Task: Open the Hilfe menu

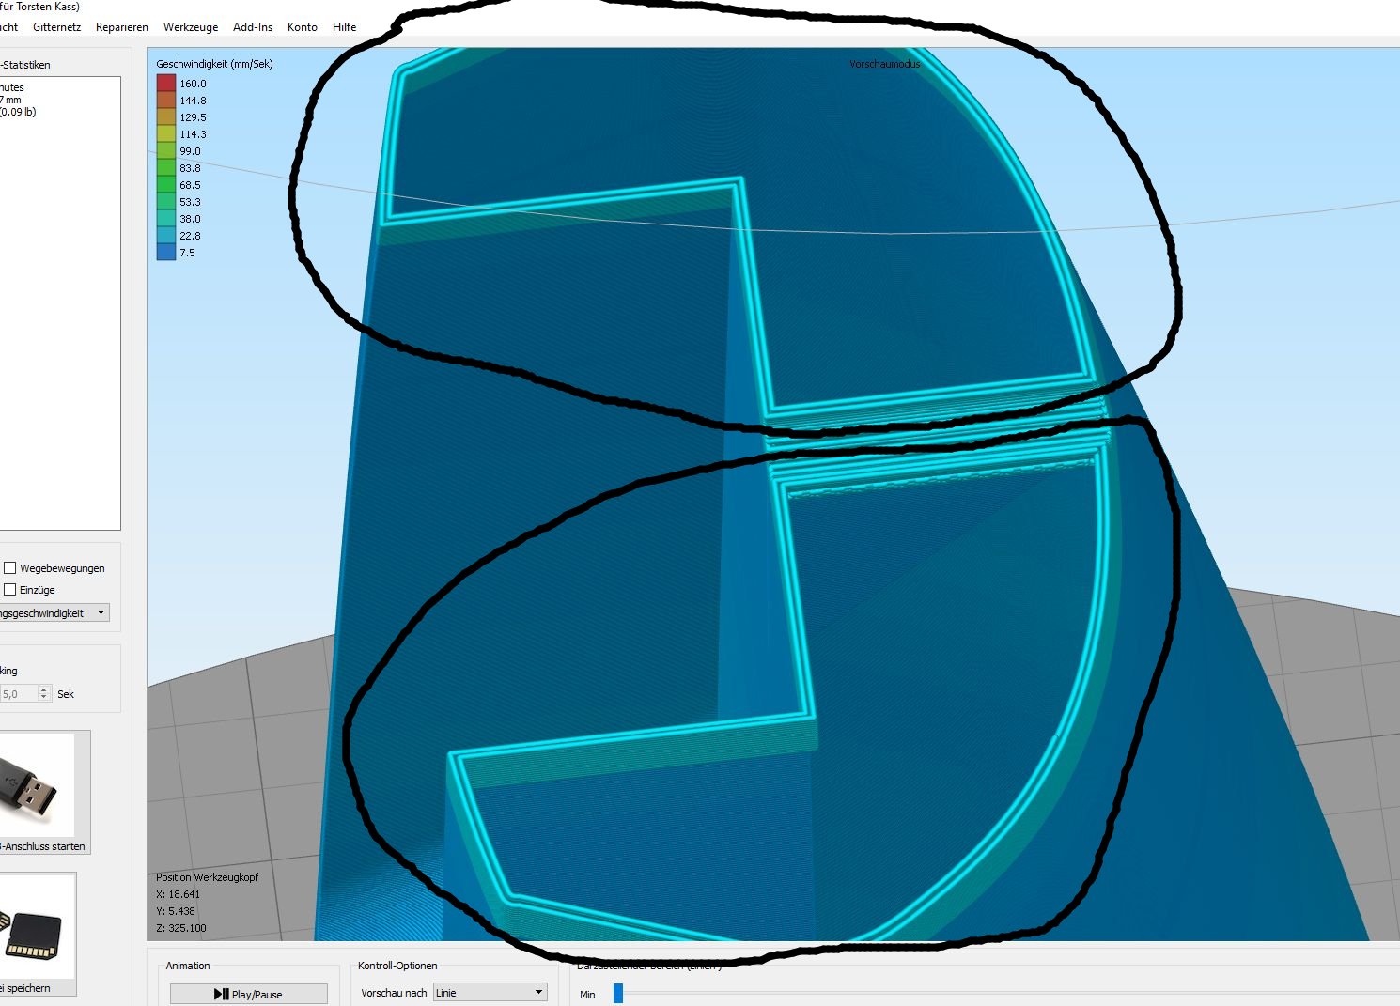Action: coord(345,27)
